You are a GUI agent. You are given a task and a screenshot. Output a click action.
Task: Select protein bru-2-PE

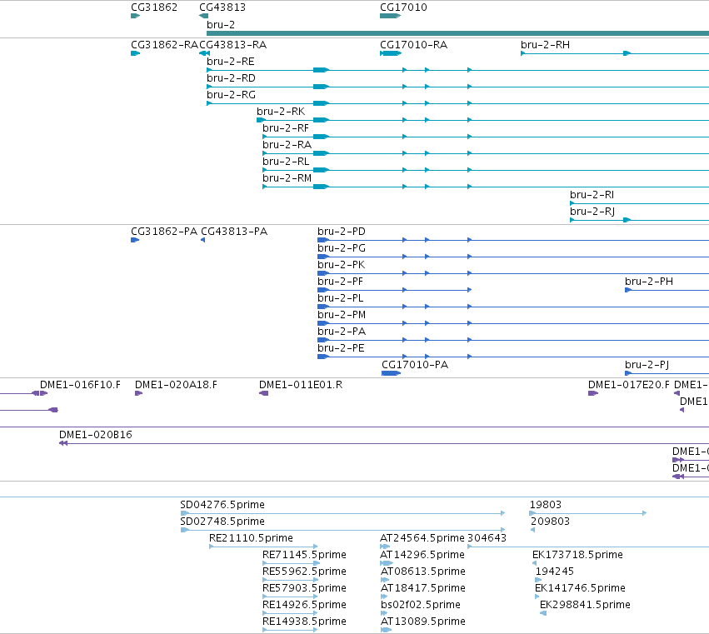pos(341,348)
